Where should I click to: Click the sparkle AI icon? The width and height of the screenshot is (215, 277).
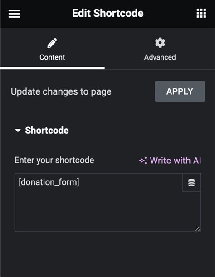(x=143, y=161)
